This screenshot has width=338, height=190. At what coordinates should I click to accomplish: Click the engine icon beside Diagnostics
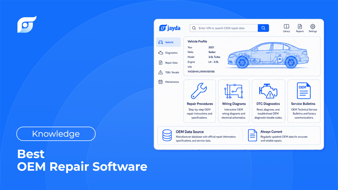click(x=161, y=53)
